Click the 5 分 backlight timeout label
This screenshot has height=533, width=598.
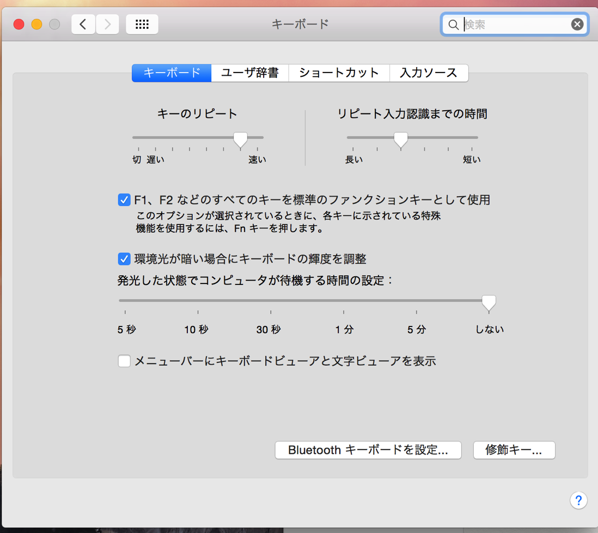coord(417,329)
